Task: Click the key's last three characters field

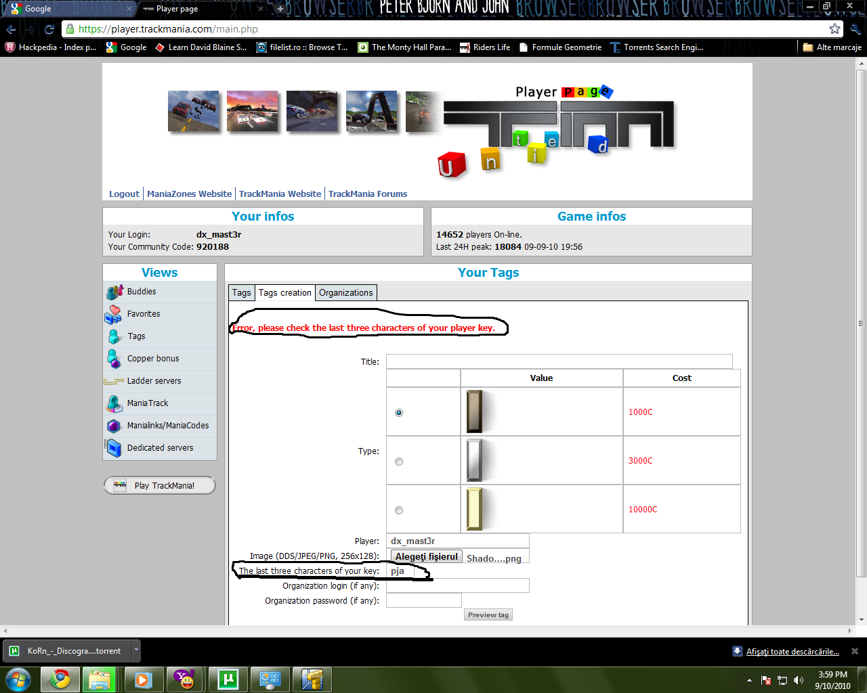Action: click(x=400, y=571)
